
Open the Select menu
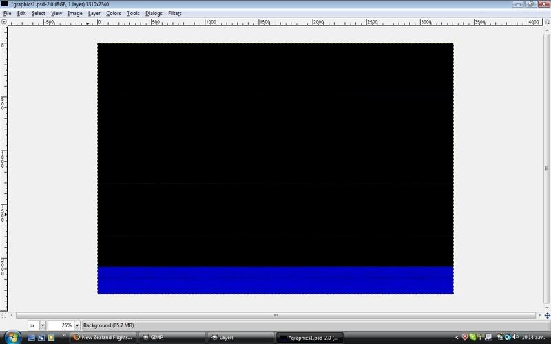click(38, 13)
